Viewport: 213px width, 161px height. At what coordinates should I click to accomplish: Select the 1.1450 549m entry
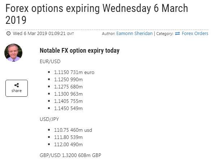click(x=68, y=108)
